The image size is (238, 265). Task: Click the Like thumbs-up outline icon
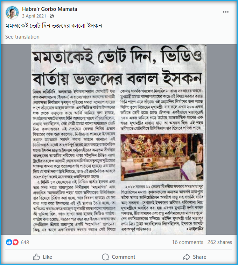(x=36, y=257)
